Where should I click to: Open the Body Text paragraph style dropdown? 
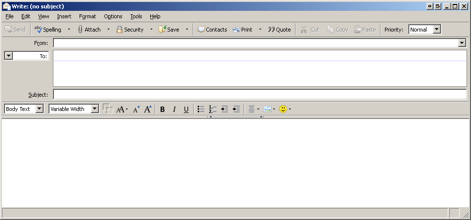click(x=24, y=109)
